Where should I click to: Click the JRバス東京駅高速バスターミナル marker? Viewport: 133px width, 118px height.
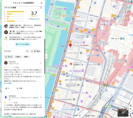[x=126, y=61]
